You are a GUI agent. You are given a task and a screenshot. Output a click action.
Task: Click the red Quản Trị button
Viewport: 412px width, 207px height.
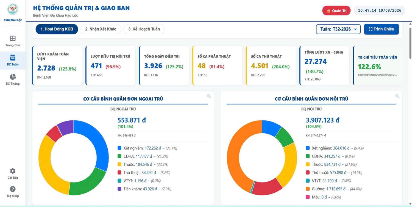(336, 11)
